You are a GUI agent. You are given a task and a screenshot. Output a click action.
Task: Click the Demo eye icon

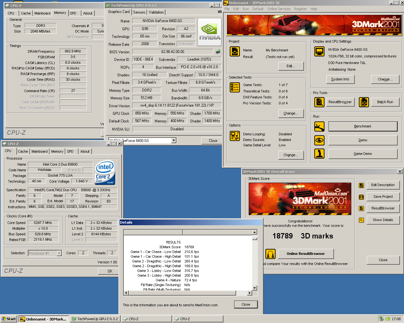pyautogui.click(x=319, y=140)
